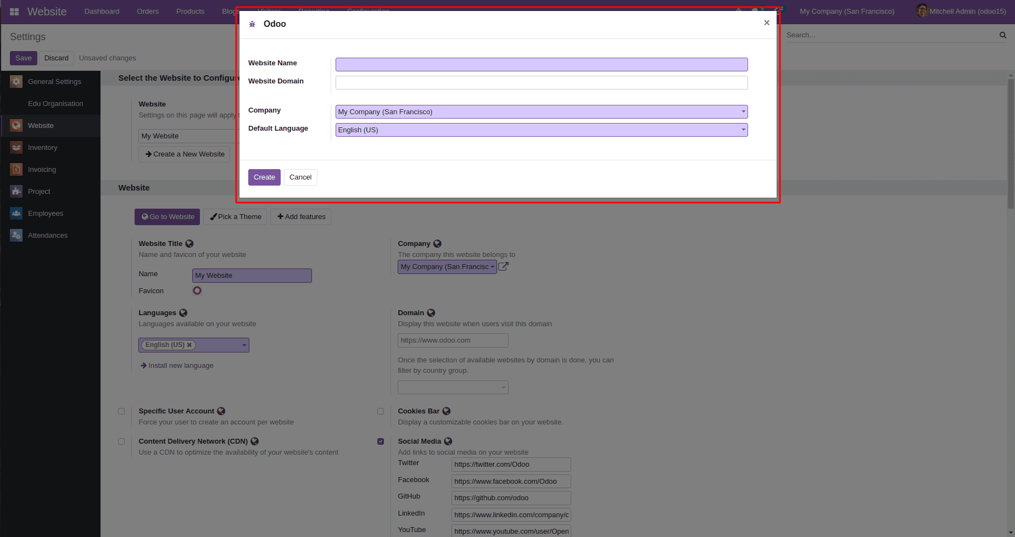
Task: Open the Dashboard menu
Action: click(102, 12)
